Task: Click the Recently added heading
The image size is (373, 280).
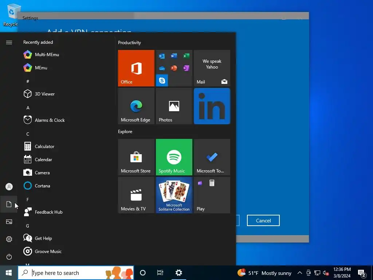Action: 38,42
